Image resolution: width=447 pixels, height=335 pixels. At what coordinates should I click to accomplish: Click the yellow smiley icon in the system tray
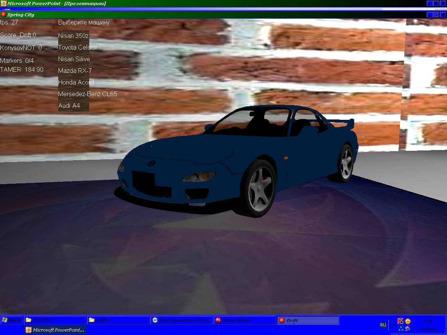coord(408,321)
